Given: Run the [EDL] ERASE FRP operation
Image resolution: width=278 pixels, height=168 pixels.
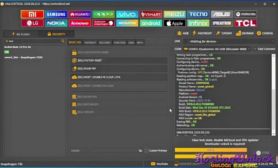Looking at the screenshot, I should point(119,69).
